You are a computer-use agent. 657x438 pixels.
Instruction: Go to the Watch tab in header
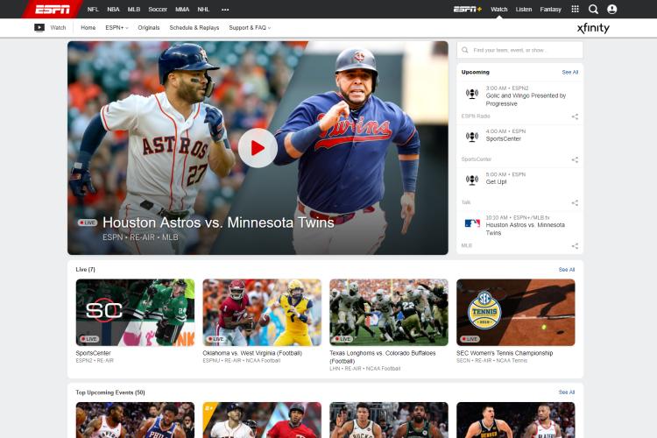click(x=499, y=10)
